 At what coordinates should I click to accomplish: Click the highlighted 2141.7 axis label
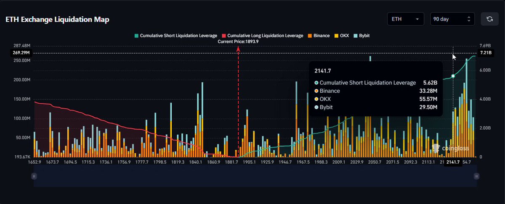click(x=453, y=162)
